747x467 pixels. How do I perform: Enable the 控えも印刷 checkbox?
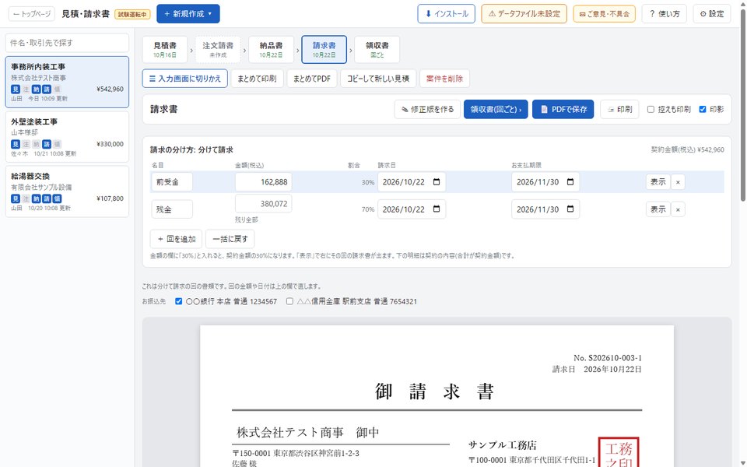[651, 109]
